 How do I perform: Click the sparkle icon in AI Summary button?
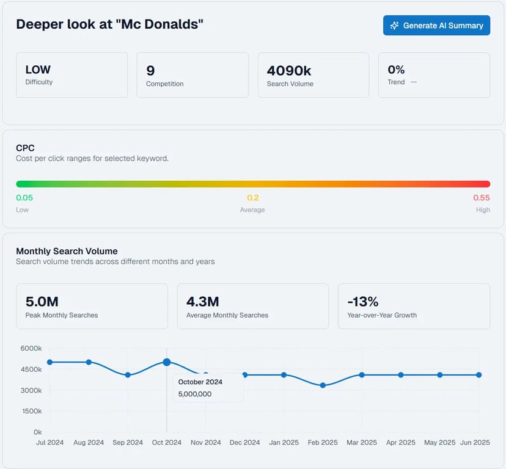coord(395,26)
